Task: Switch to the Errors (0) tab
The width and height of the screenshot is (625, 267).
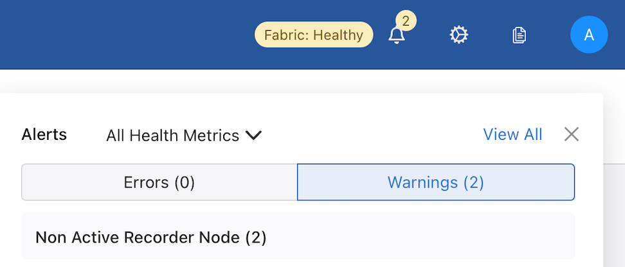Action: (159, 182)
